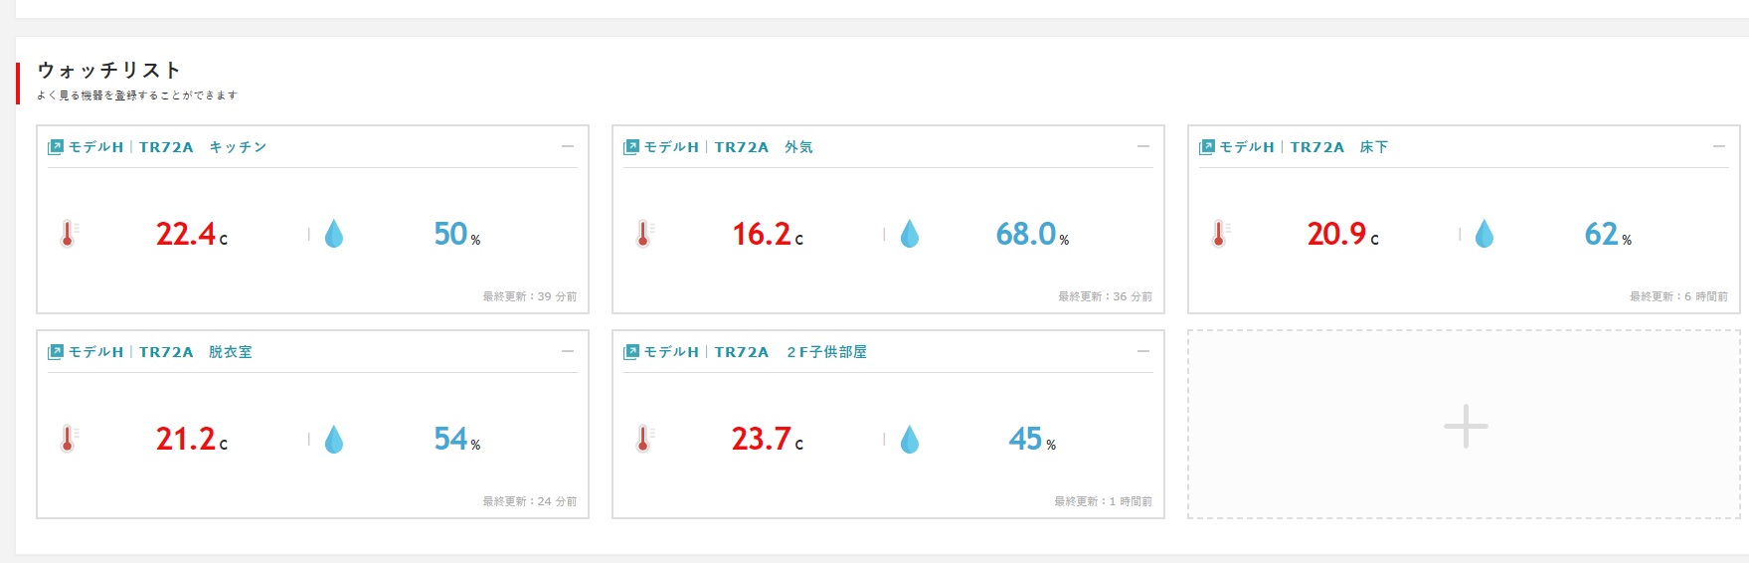The height and width of the screenshot is (563, 1749).
Task: Remove 外気 card with its minus icon
Action: (x=1143, y=146)
